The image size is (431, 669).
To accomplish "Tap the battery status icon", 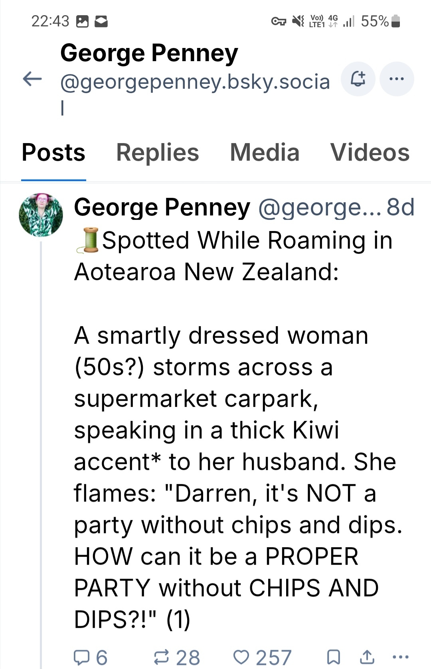I will (x=395, y=21).
